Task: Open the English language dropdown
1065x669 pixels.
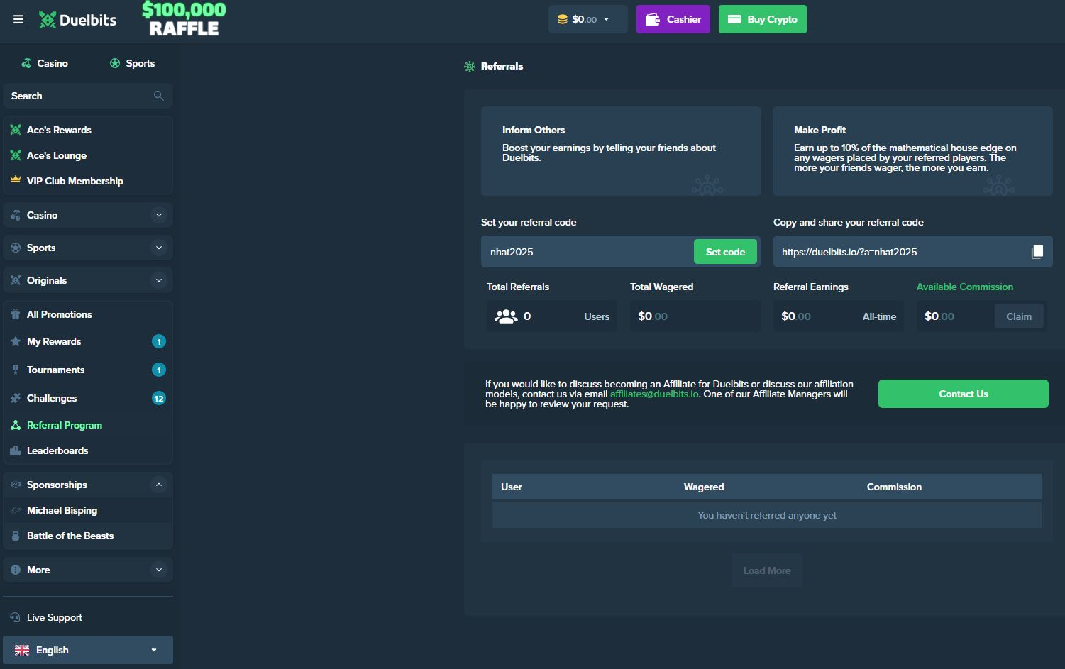Action: (x=88, y=650)
